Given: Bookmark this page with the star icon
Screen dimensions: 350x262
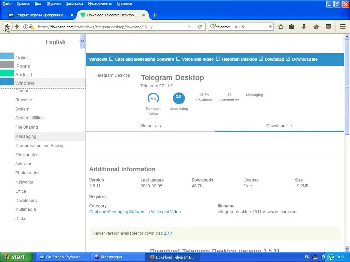Looking at the screenshot, I should (281, 27).
